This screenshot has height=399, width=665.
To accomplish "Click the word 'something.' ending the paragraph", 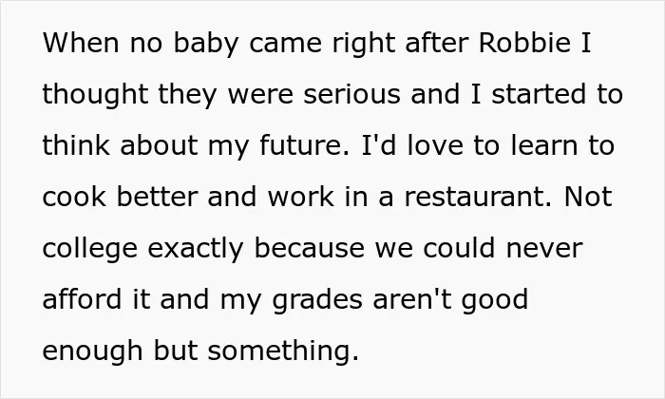I will pyautogui.click(x=283, y=352).
